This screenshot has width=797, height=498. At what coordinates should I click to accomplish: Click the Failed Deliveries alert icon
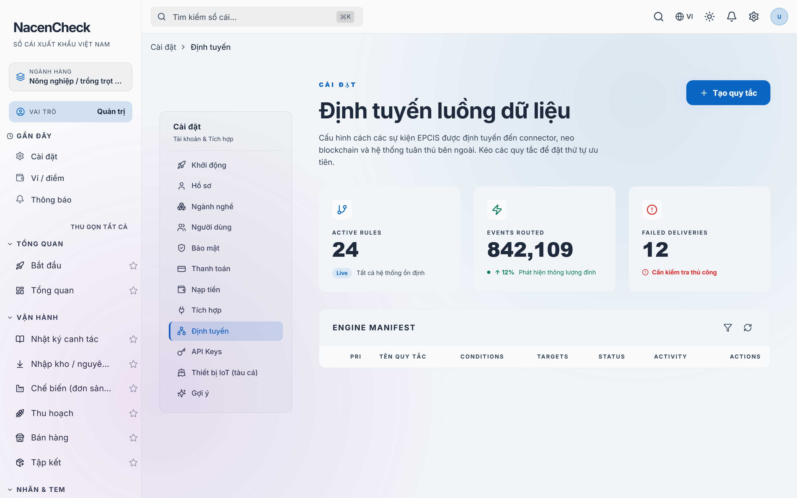(652, 209)
